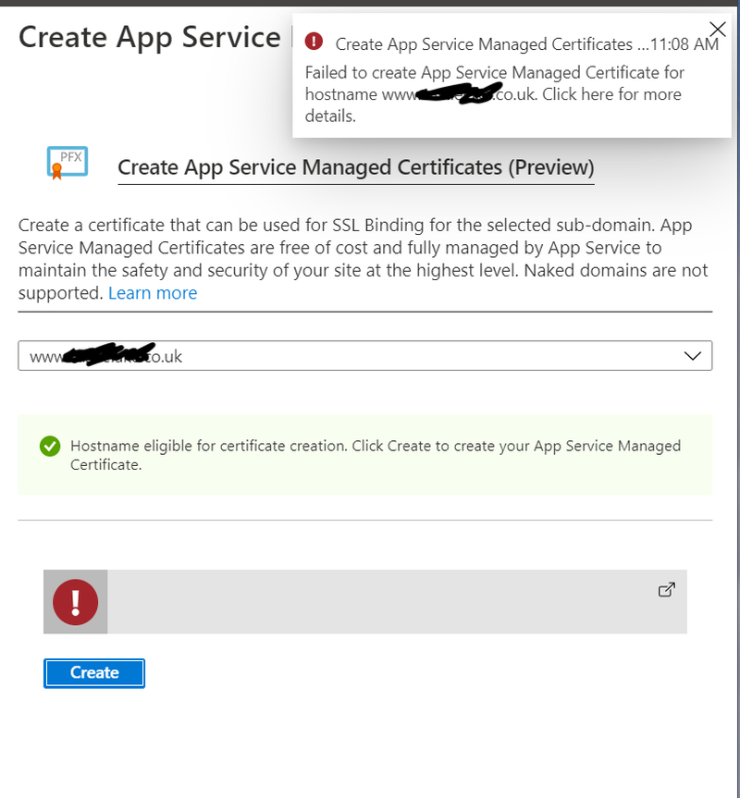Click the Create button
This screenshot has height=798, width=740.
pos(94,673)
